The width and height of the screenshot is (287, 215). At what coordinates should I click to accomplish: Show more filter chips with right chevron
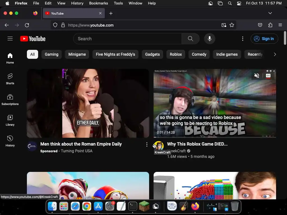point(275,54)
